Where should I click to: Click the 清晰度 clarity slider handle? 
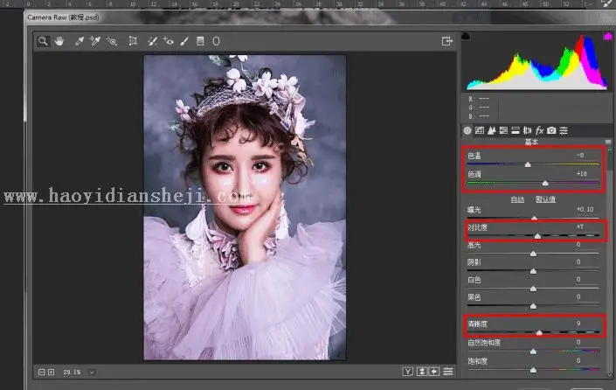(x=539, y=332)
